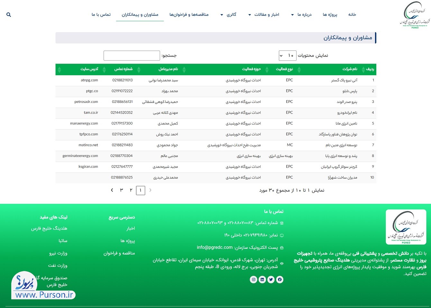Expand the اخبار و مقالات menu arrow
431x308 pixels.
pos(250,15)
